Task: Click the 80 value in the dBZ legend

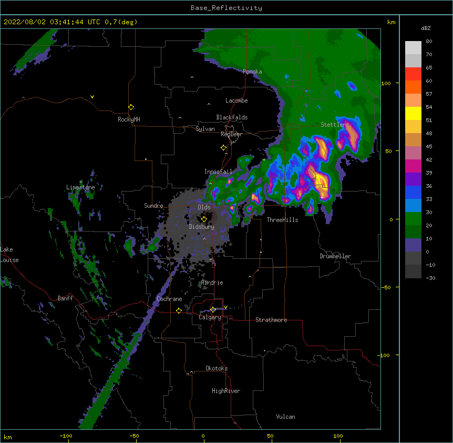Action: [429, 42]
